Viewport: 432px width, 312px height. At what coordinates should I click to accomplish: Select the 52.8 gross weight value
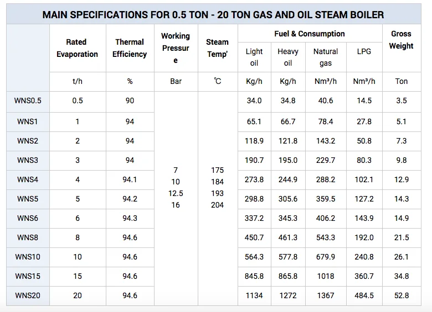click(402, 295)
